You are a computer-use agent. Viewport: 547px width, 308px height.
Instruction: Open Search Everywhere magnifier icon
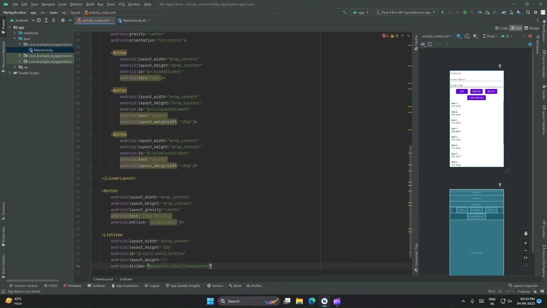point(528,12)
